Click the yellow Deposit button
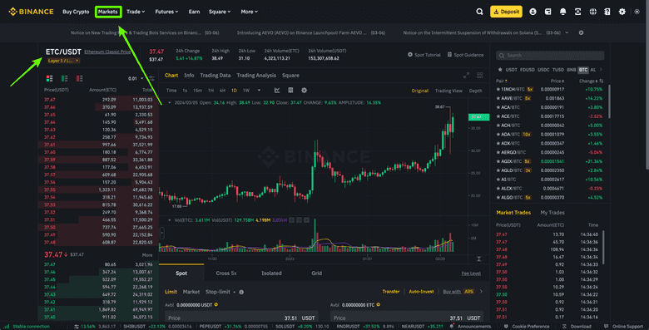 (x=506, y=12)
